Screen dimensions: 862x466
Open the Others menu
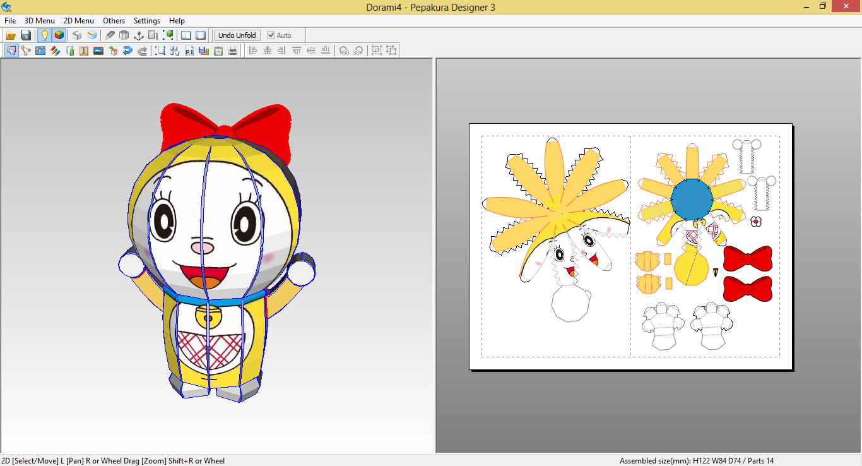click(114, 21)
